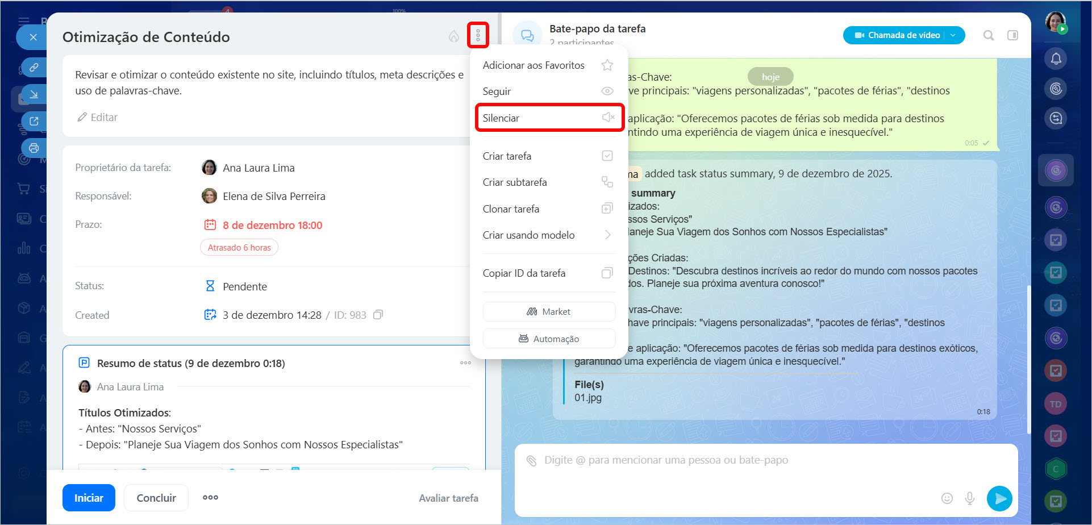Screen dimensions: 1092x525
Task: Open the Chamada de vídeo dropdown arrow
Action: (953, 35)
